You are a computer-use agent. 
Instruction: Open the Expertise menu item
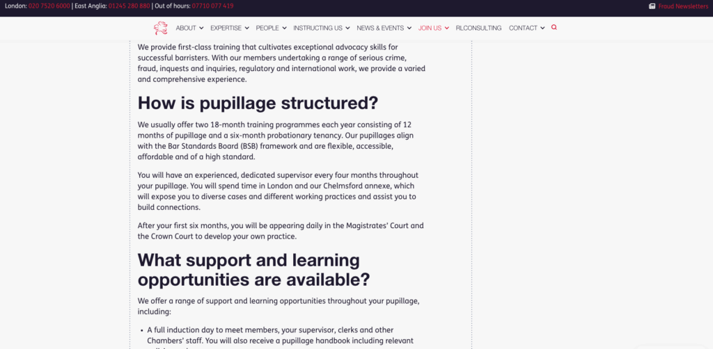[226, 28]
